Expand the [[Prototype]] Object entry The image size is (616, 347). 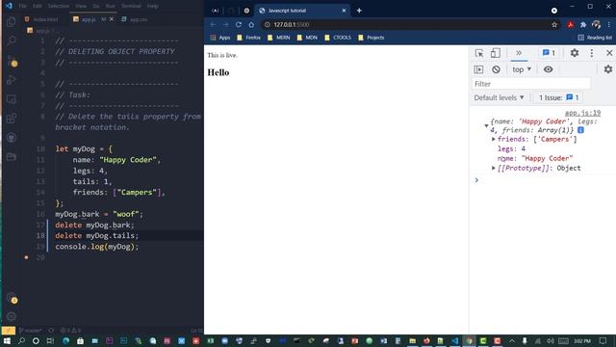click(x=494, y=168)
